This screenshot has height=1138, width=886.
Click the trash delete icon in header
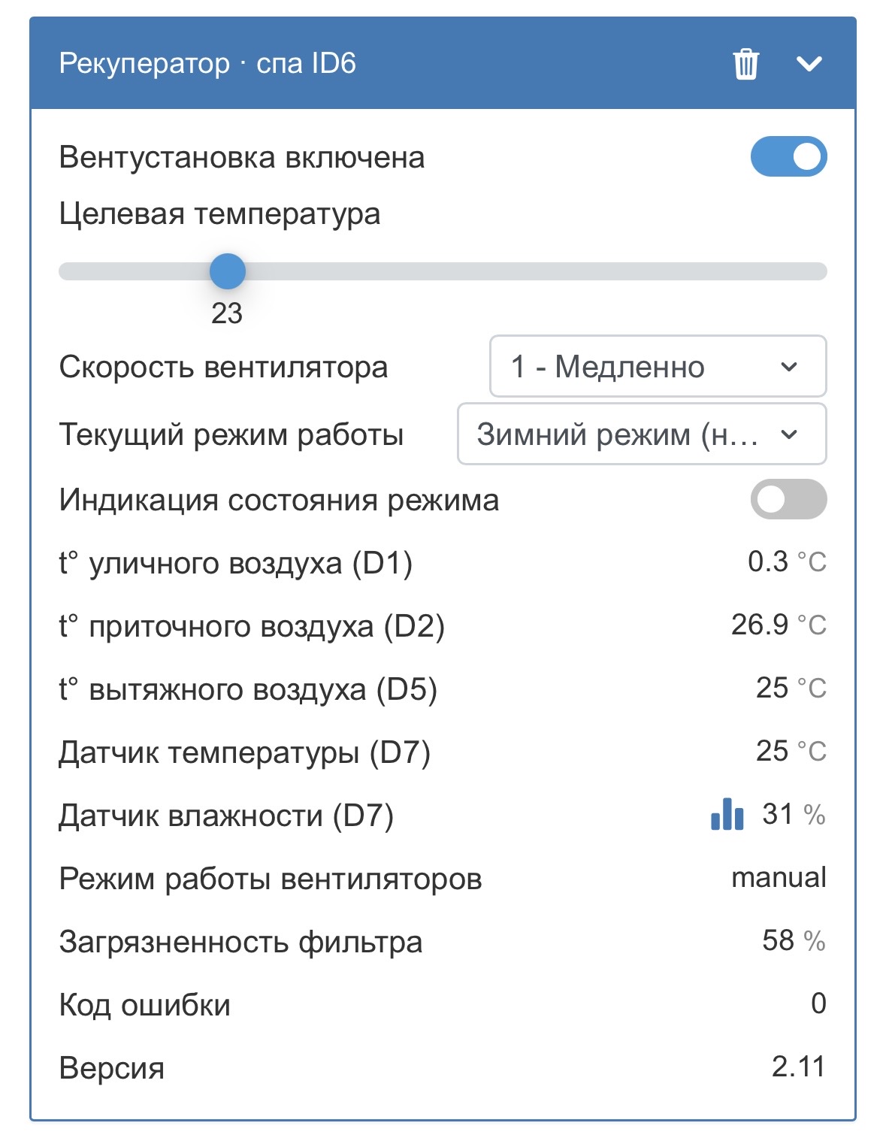tap(745, 64)
